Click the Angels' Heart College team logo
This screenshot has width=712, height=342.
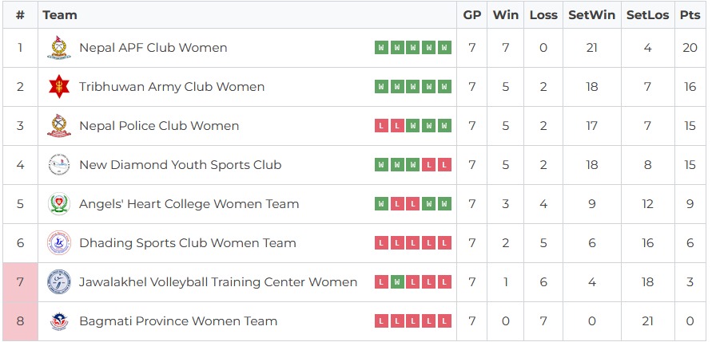click(58, 204)
